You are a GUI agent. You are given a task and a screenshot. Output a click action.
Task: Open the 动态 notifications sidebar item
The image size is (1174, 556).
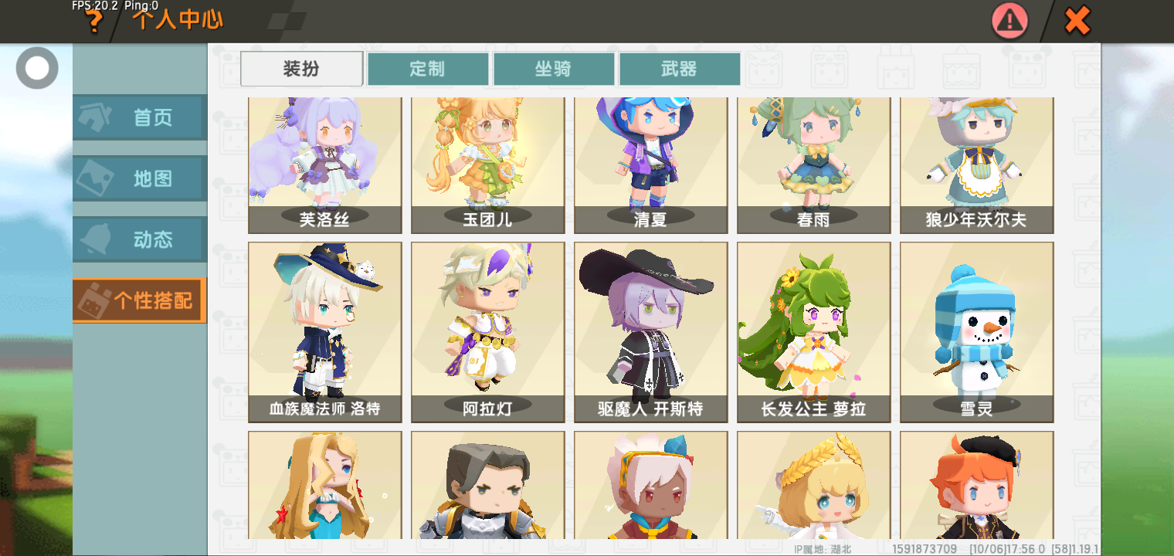point(140,239)
